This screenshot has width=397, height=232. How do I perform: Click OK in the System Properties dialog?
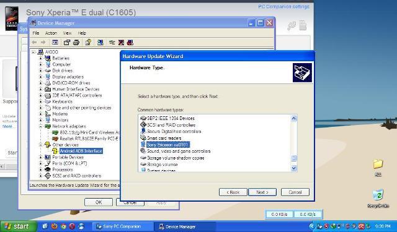click(99, 202)
